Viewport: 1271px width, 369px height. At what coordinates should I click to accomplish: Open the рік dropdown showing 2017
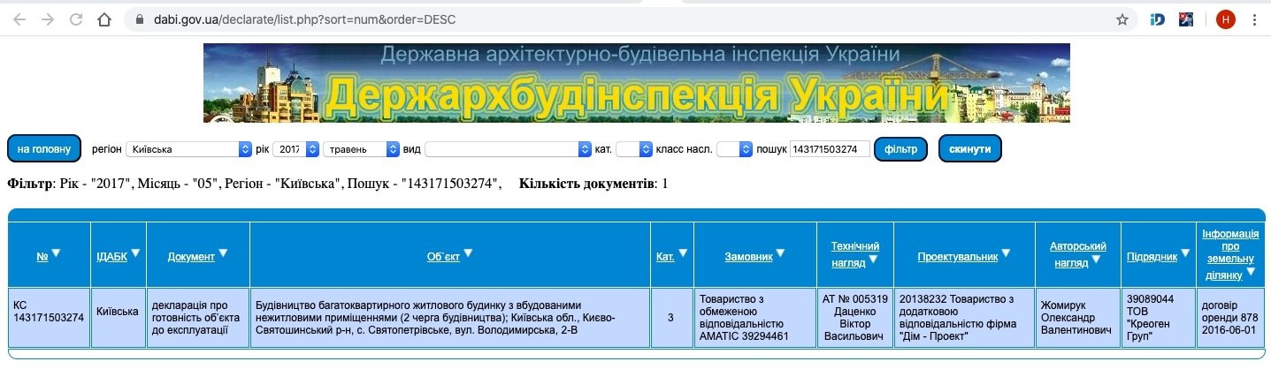(x=295, y=149)
